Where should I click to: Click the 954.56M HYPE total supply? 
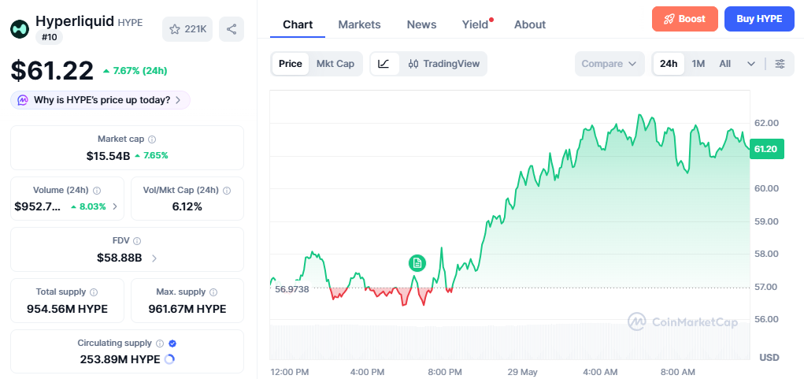tap(67, 309)
